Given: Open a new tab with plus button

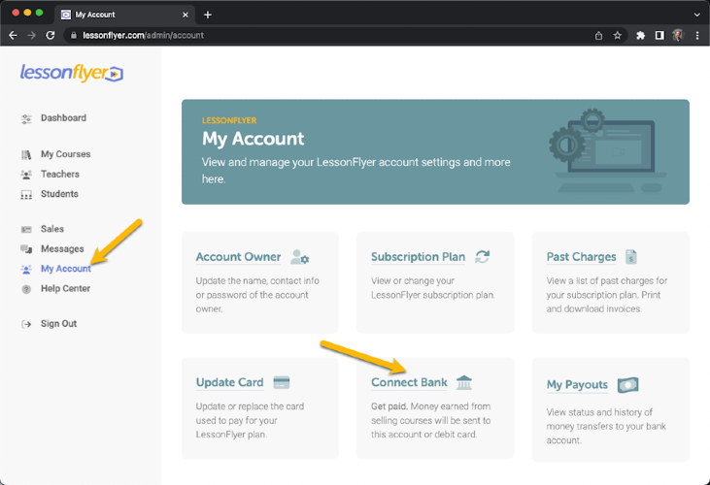Looking at the screenshot, I should coord(208,15).
